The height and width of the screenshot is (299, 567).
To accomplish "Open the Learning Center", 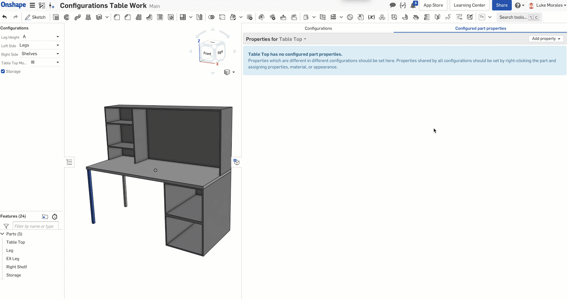I will (469, 5).
